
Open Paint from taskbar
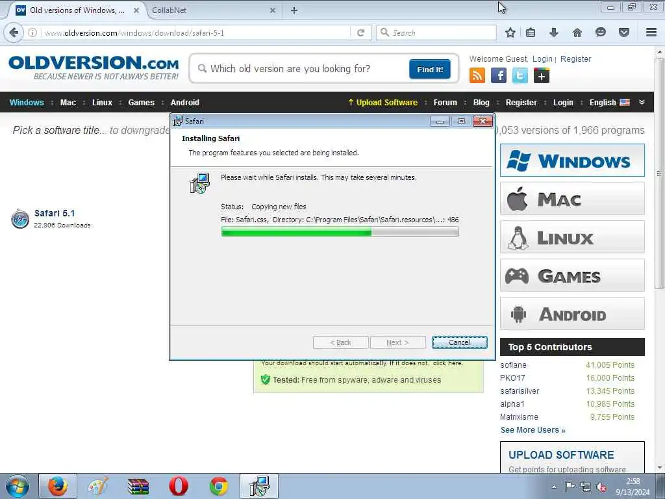(98, 486)
